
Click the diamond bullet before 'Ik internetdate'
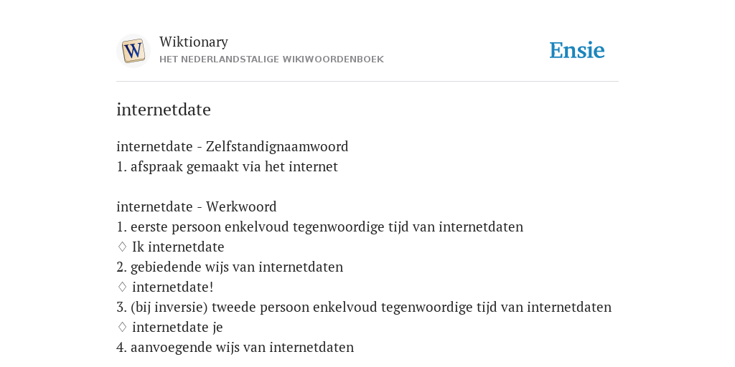(122, 247)
